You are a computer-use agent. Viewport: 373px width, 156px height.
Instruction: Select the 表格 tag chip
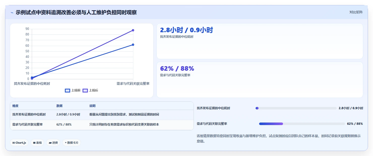(x=37, y=143)
